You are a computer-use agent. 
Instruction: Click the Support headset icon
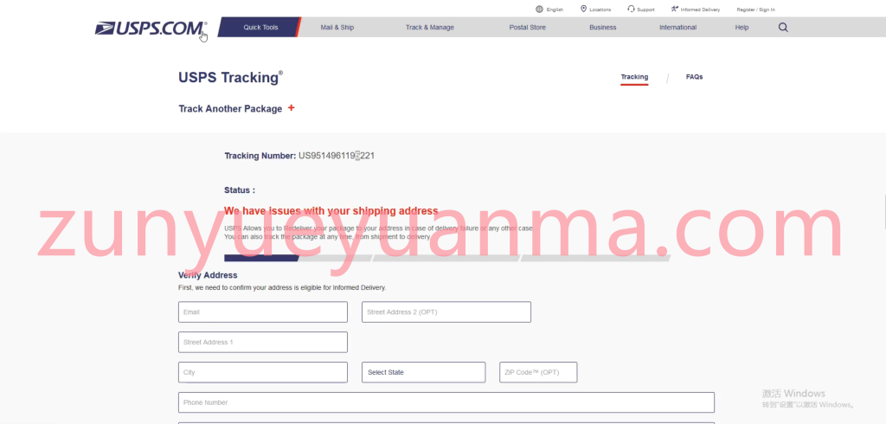point(631,9)
